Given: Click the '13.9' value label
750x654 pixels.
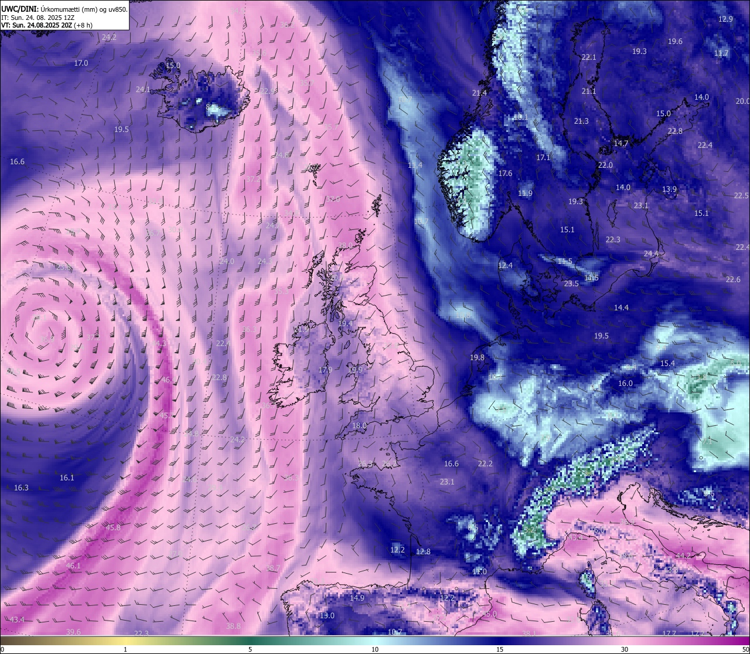Looking at the screenshot, I should pyautogui.click(x=669, y=189).
